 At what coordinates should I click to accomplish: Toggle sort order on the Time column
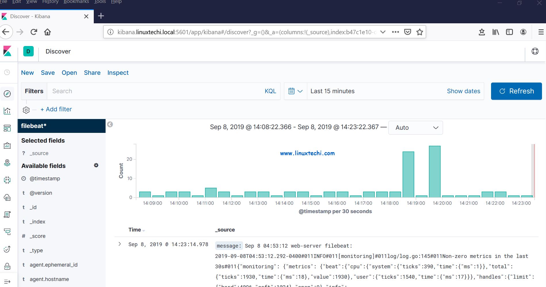tap(136, 230)
